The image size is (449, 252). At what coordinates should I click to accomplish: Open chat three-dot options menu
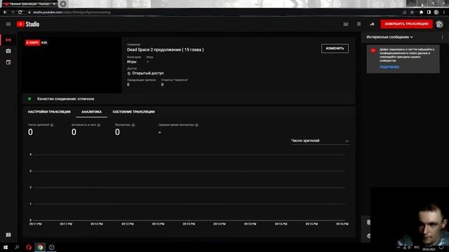click(443, 37)
